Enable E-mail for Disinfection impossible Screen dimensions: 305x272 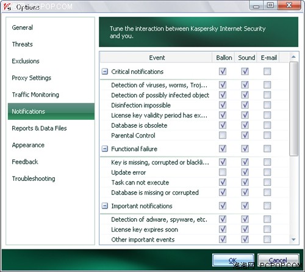pos(267,105)
